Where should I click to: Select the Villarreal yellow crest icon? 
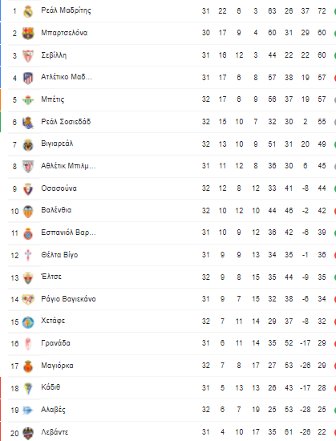coord(28,144)
